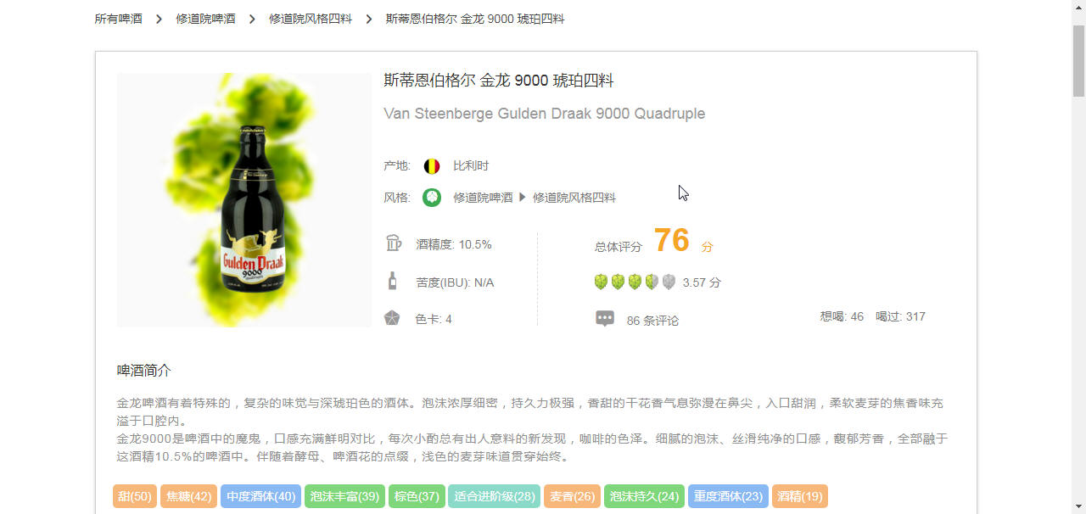Click the green hop style icon
The image size is (1086, 514).
(x=432, y=198)
